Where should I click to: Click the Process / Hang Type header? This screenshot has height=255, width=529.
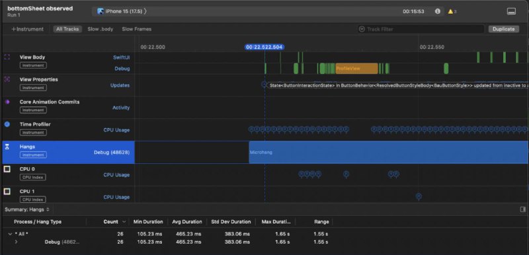click(x=38, y=222)
